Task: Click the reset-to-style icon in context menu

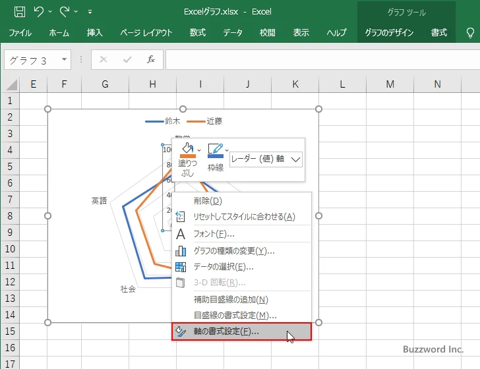Action: (180, 217)
